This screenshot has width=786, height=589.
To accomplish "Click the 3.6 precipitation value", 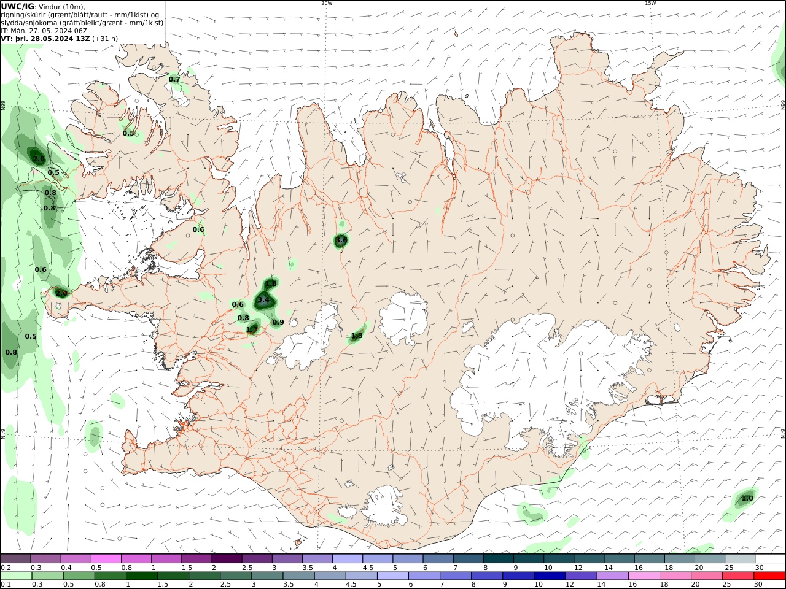I will pos(341,240).
